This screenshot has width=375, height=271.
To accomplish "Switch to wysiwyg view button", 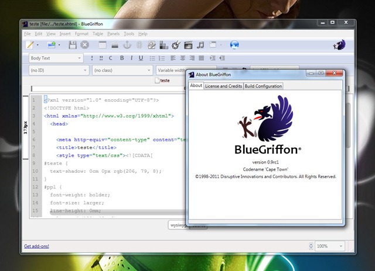I will point(177,225).
